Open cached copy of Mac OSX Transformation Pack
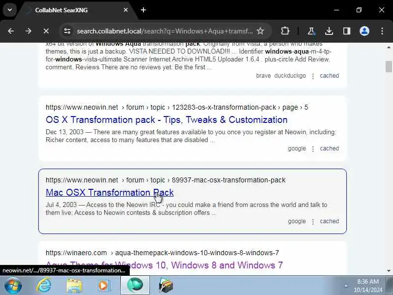This screenshot has height=295, width=393. tap(329, 221)
